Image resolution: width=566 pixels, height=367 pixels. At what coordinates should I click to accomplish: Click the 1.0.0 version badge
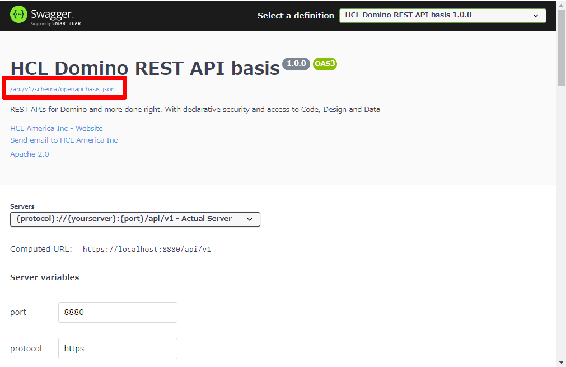(296, 64)
